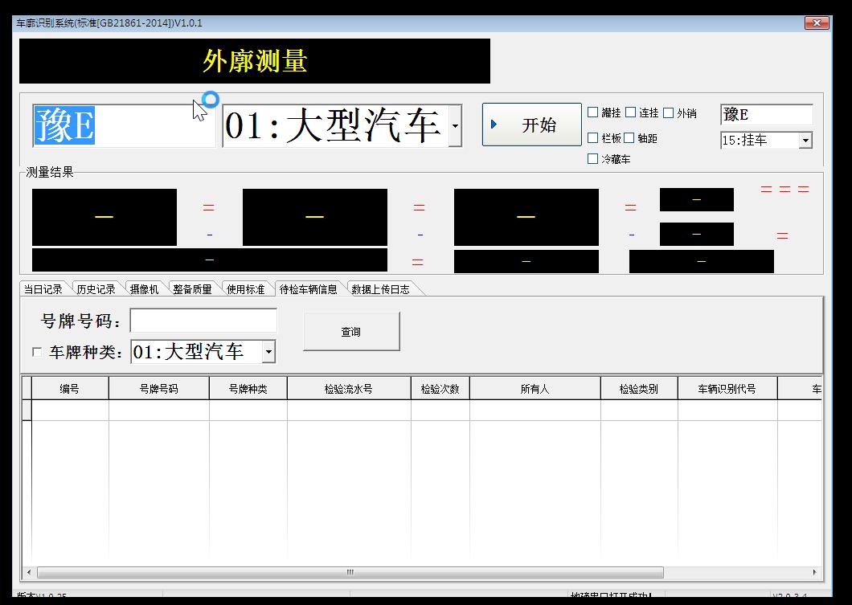The image size is (852, 605).
Task: Open the 数据上传日志 tab
Action: pos(380,289)
